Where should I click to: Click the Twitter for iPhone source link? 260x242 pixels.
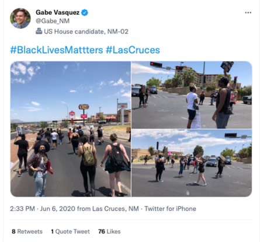tap(170, 209)
